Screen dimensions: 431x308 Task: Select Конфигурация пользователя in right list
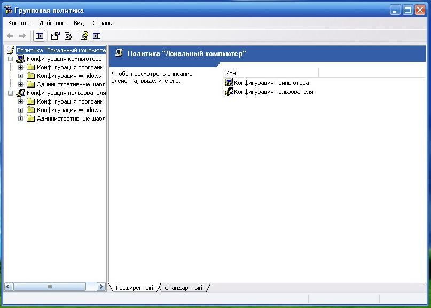tap(273, 92)
